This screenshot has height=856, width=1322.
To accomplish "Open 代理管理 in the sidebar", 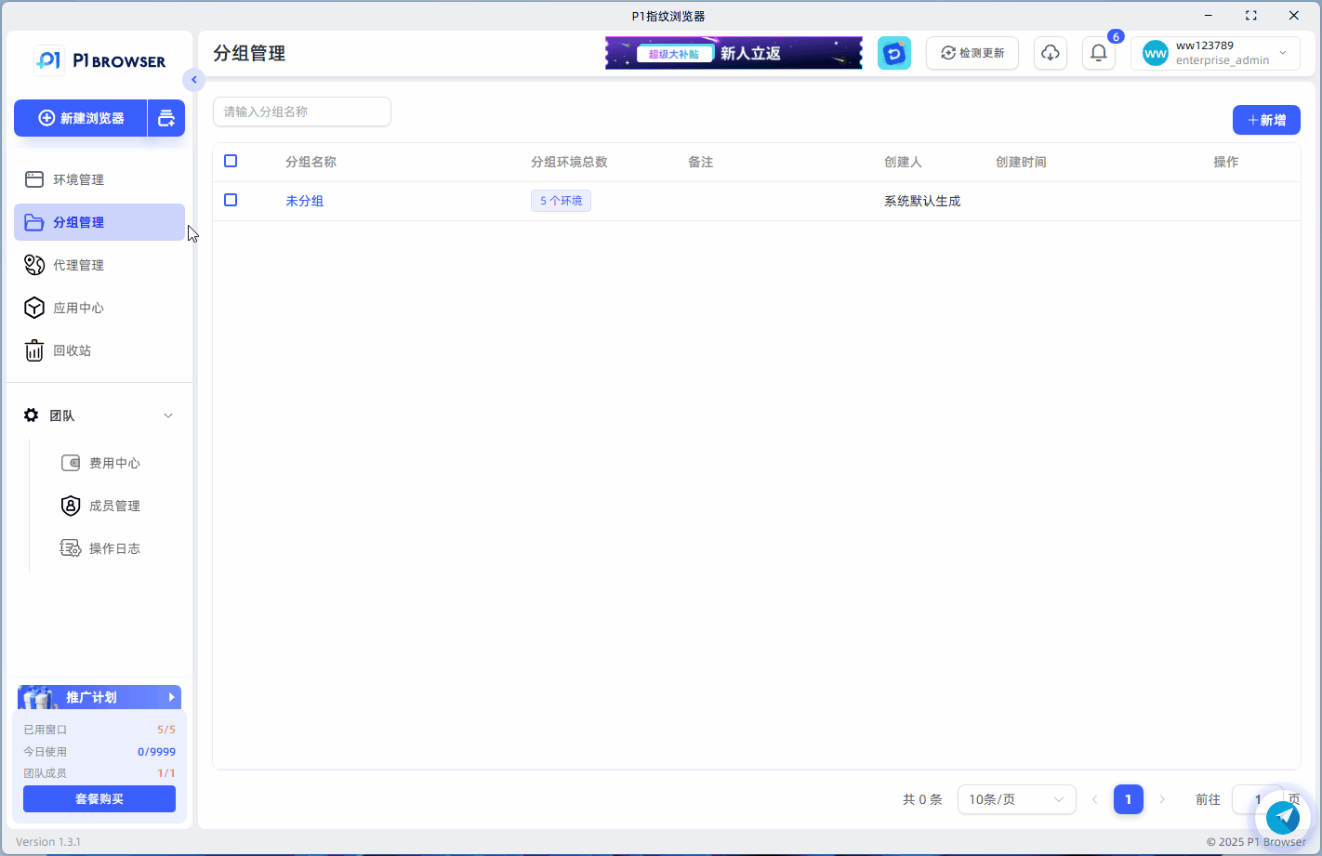I will 78,265.
